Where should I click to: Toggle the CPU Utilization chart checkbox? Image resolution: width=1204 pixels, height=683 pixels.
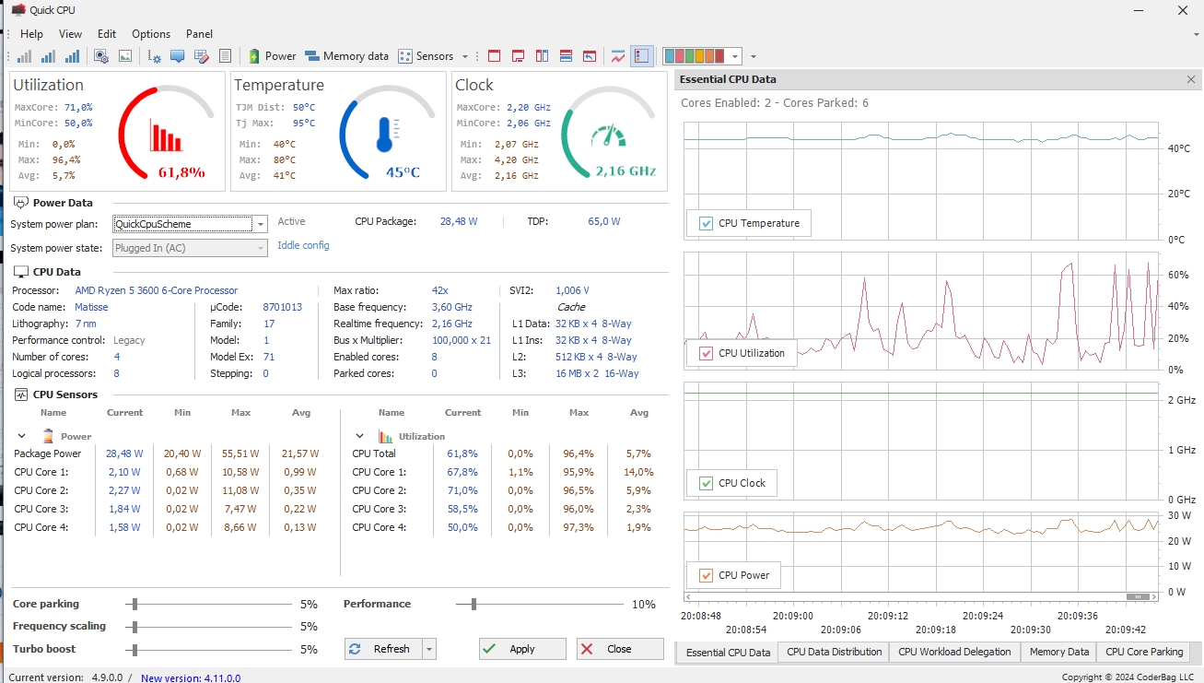coord(707,353)
